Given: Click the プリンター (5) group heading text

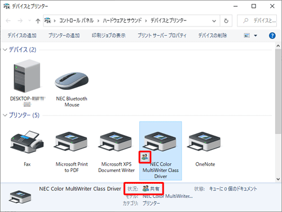Looking at the screenshot, I should (x=24, y=115).
